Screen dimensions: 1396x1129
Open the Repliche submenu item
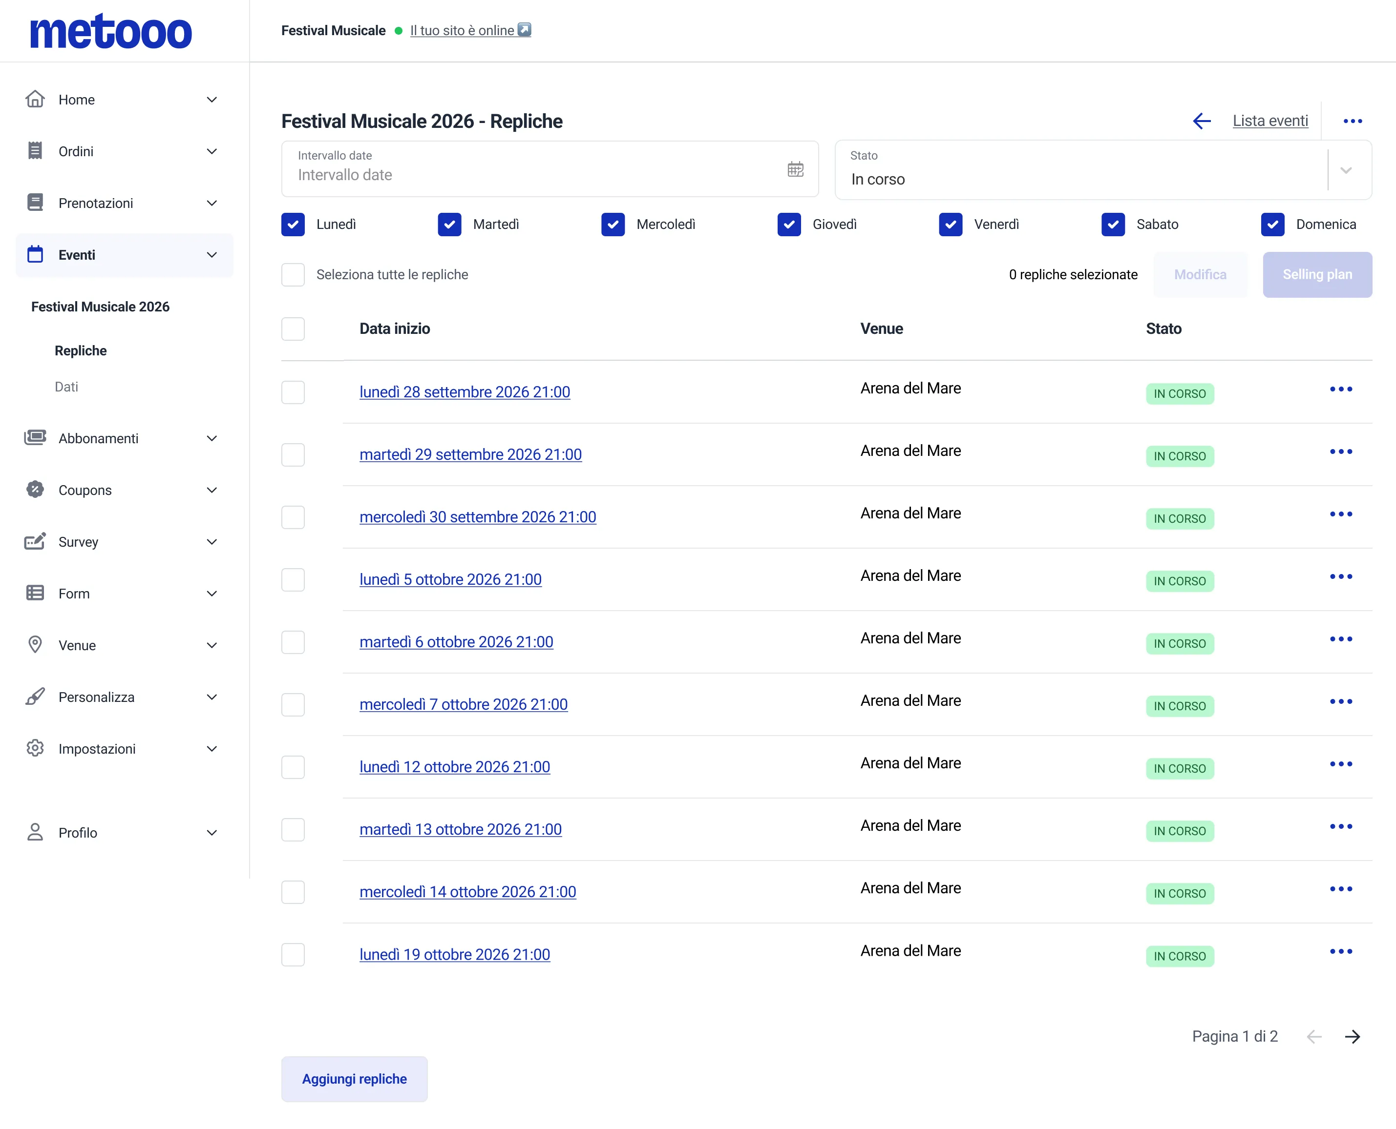pos(81,350)
